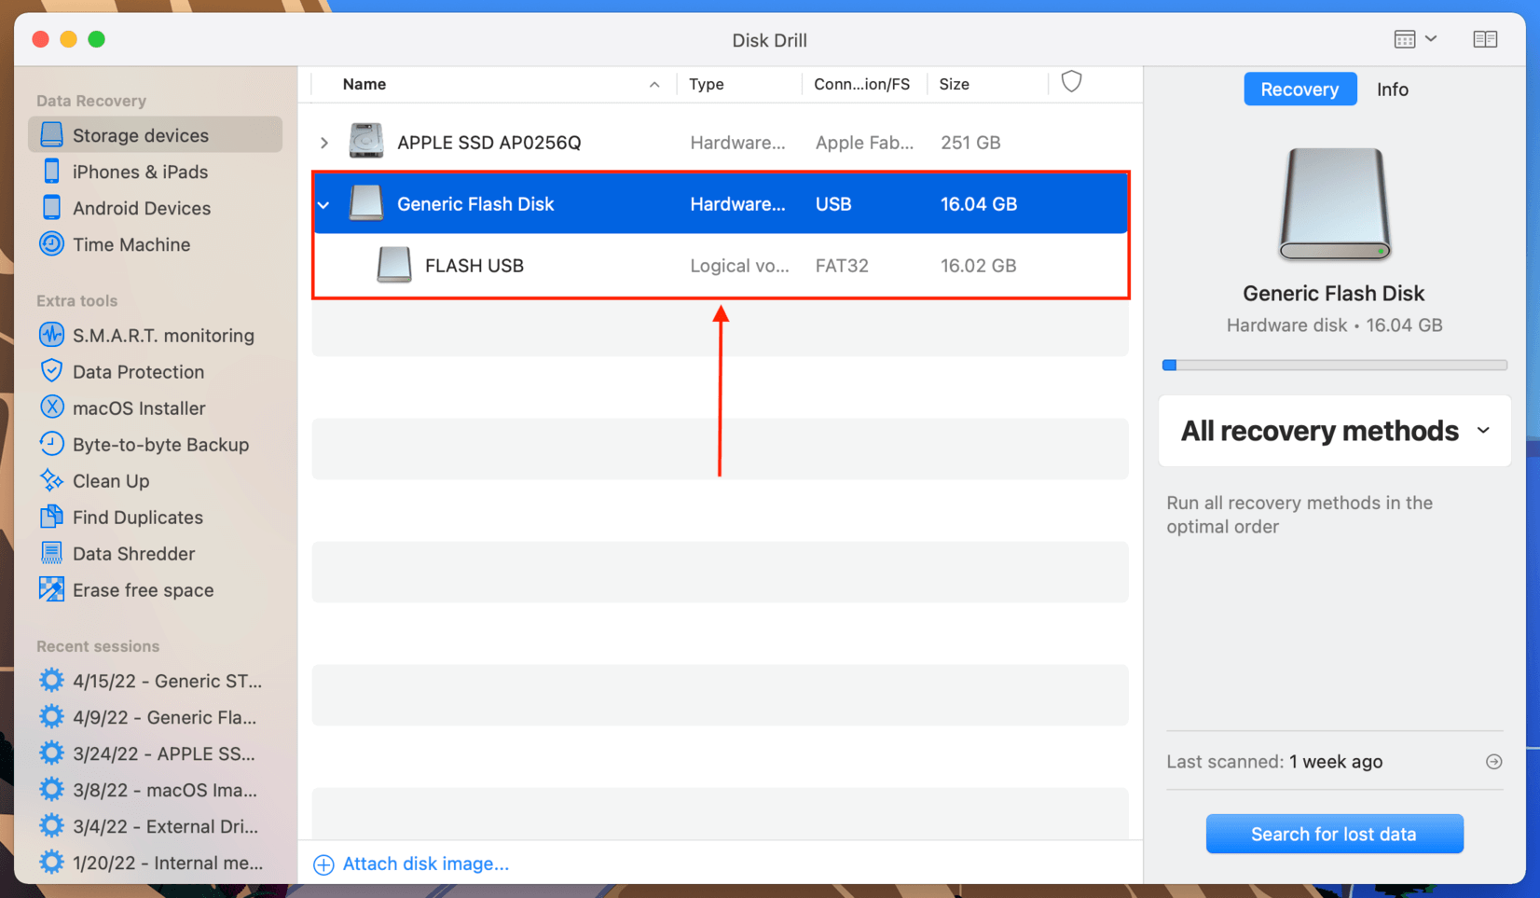
Task: Open Data Shredder tool
Action: coord(133,553)
